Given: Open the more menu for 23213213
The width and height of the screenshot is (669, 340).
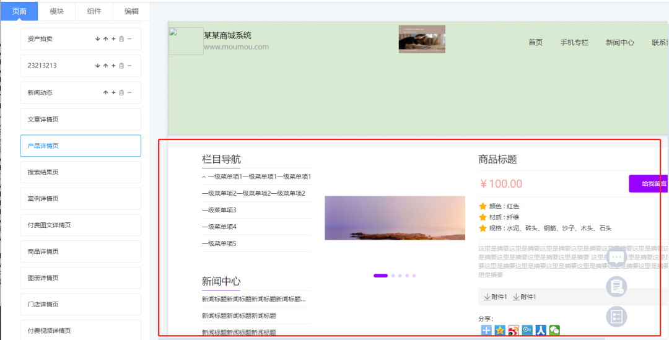Looking at the screenshot, I should 129,66.
